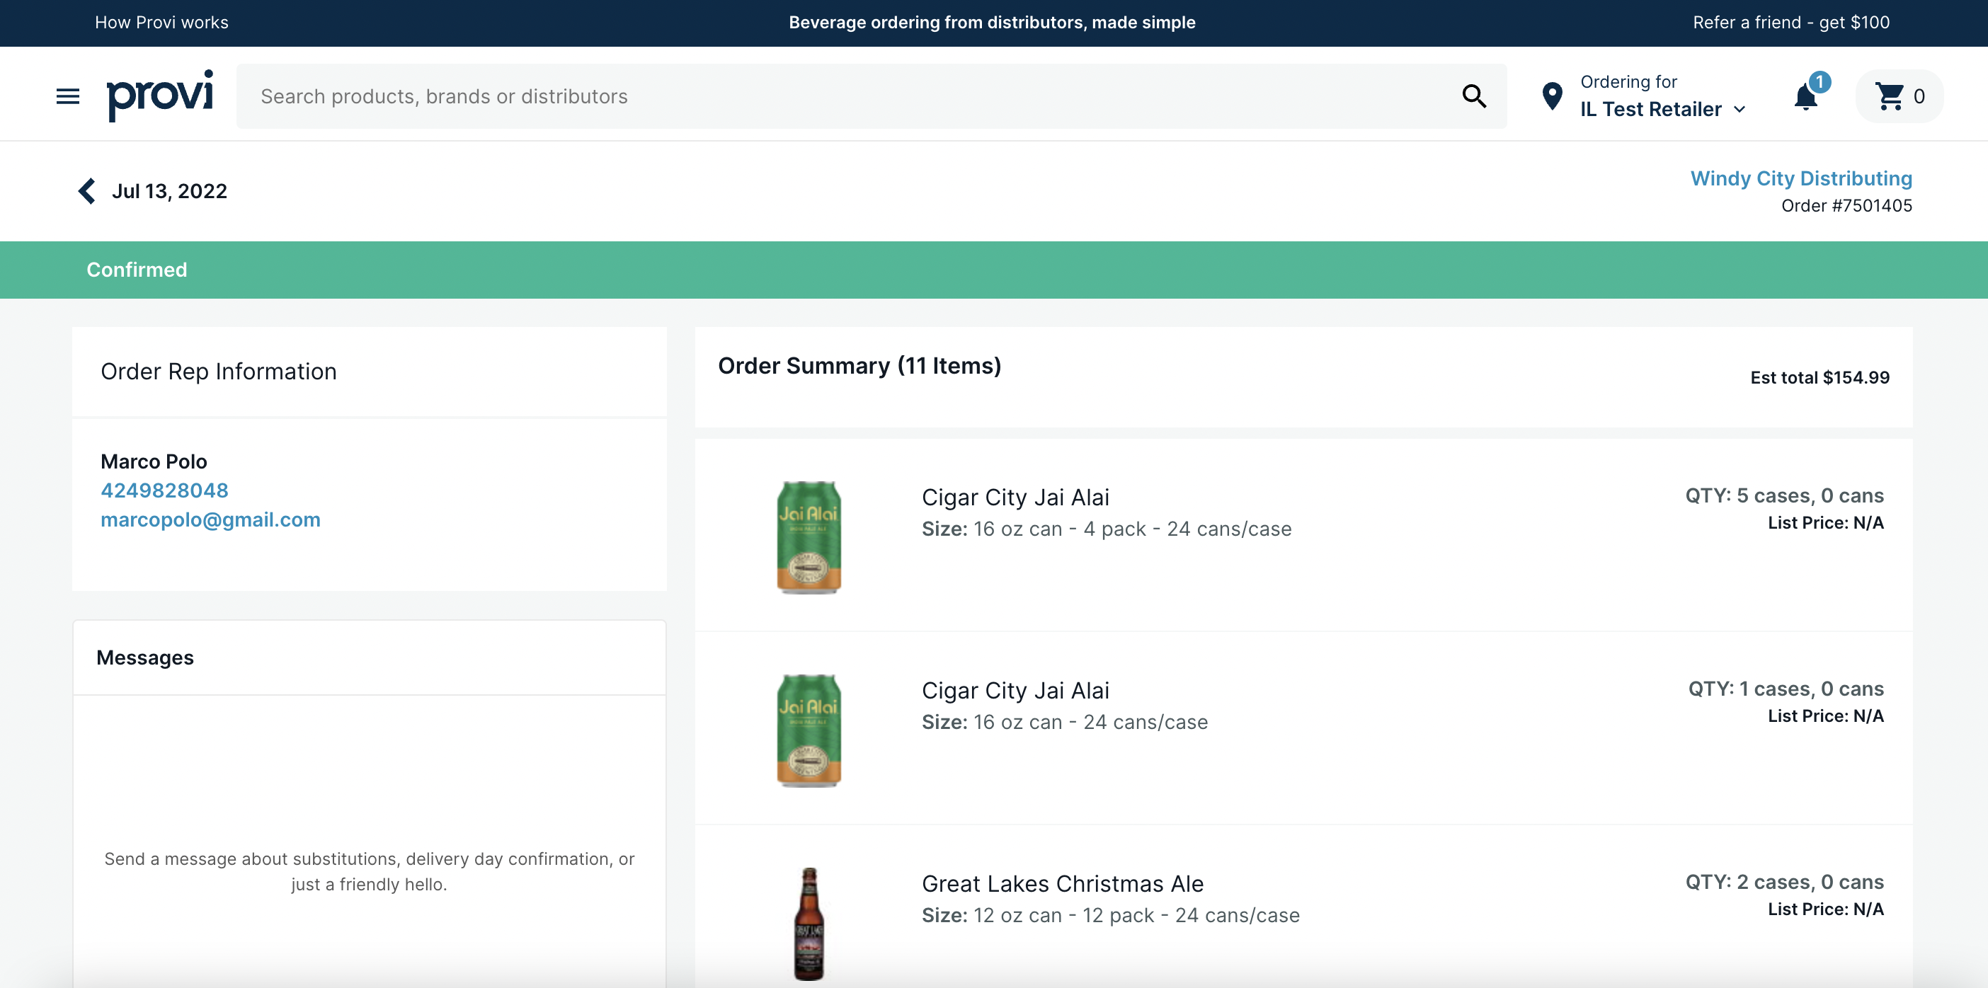Viewport: 1988px width, 988px height.
Task: Click the Provi logo
Action: point(160,96)
